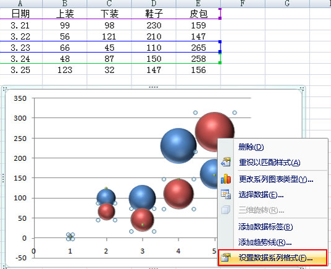This screenshot has width=331, height=269.
Task: Select column F header
Action: [243, 3]
